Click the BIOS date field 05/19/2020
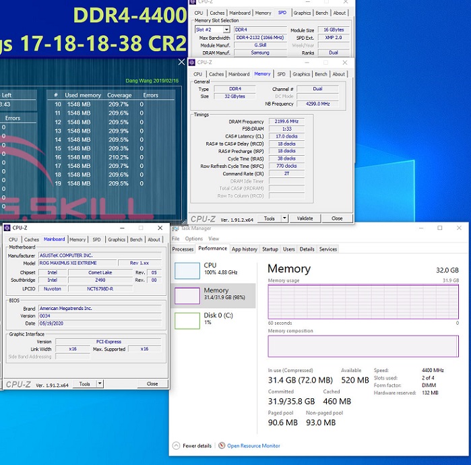 (x=100, y=323)
